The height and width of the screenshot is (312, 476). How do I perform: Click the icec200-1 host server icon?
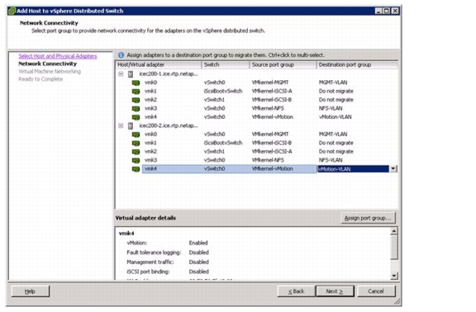coord(131,74)
